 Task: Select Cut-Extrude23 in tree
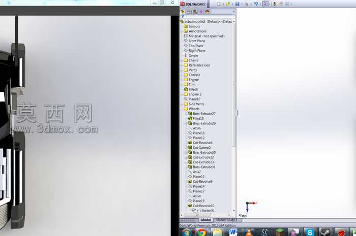pyautogui.click(x=201, y=162)
